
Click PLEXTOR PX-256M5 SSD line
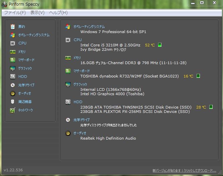[x=135, y=112]
